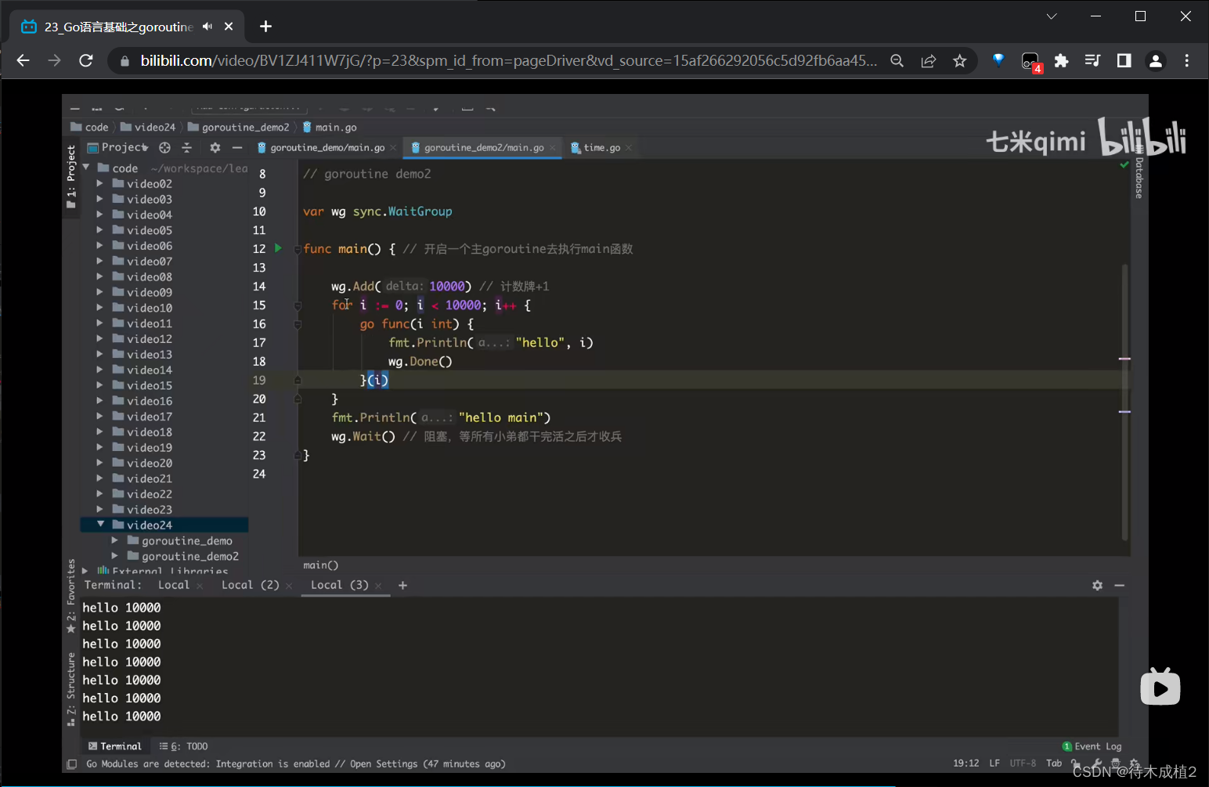The image size is (1209, 787).
Task: Share this page using the share icon
Action: point(929,60)
